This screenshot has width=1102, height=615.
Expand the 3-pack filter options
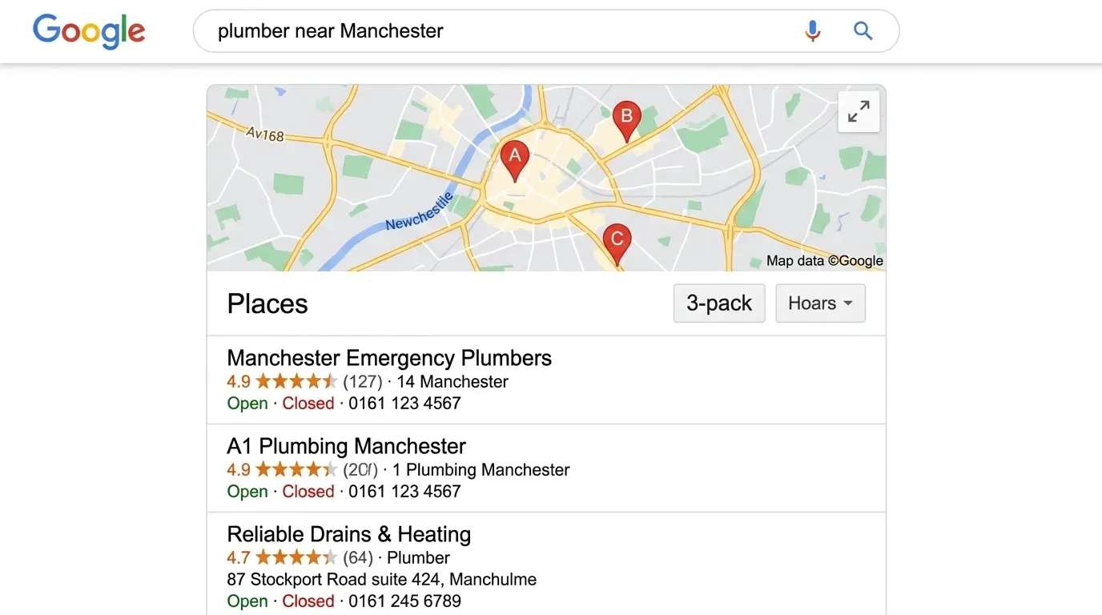(x=718, y=303)
